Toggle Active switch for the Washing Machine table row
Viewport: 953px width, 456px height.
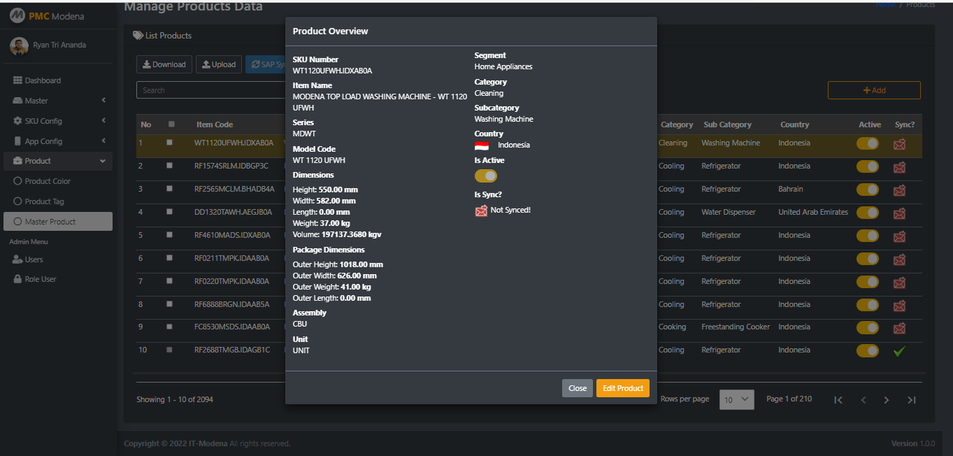[x=868, y=143]
